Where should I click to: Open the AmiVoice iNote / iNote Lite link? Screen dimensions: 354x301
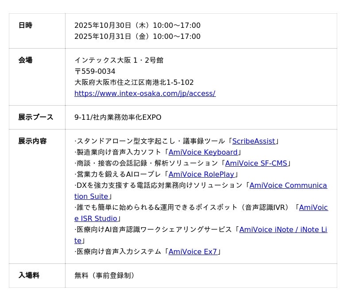pyautogui.click(x=283, y=230)
